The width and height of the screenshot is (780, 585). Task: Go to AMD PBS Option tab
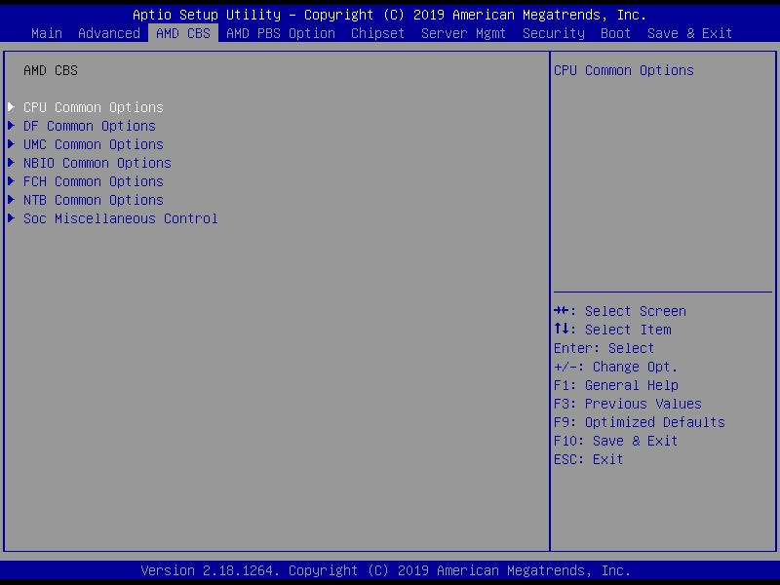coord(281,33)
